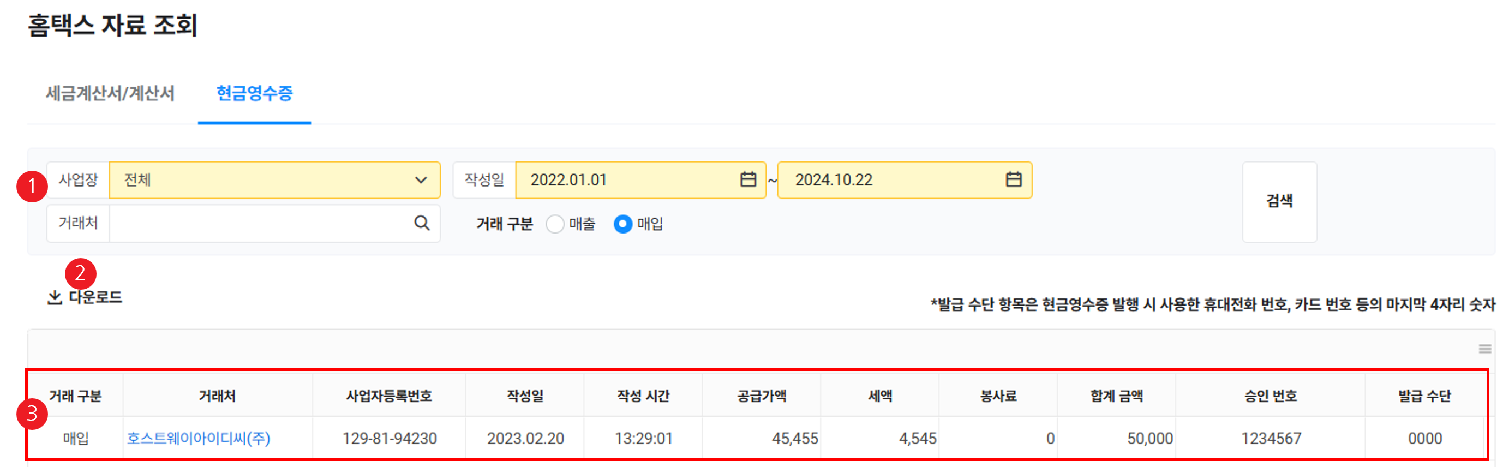Click the 사업장 dropdown chevron arrow

point(421,181)
